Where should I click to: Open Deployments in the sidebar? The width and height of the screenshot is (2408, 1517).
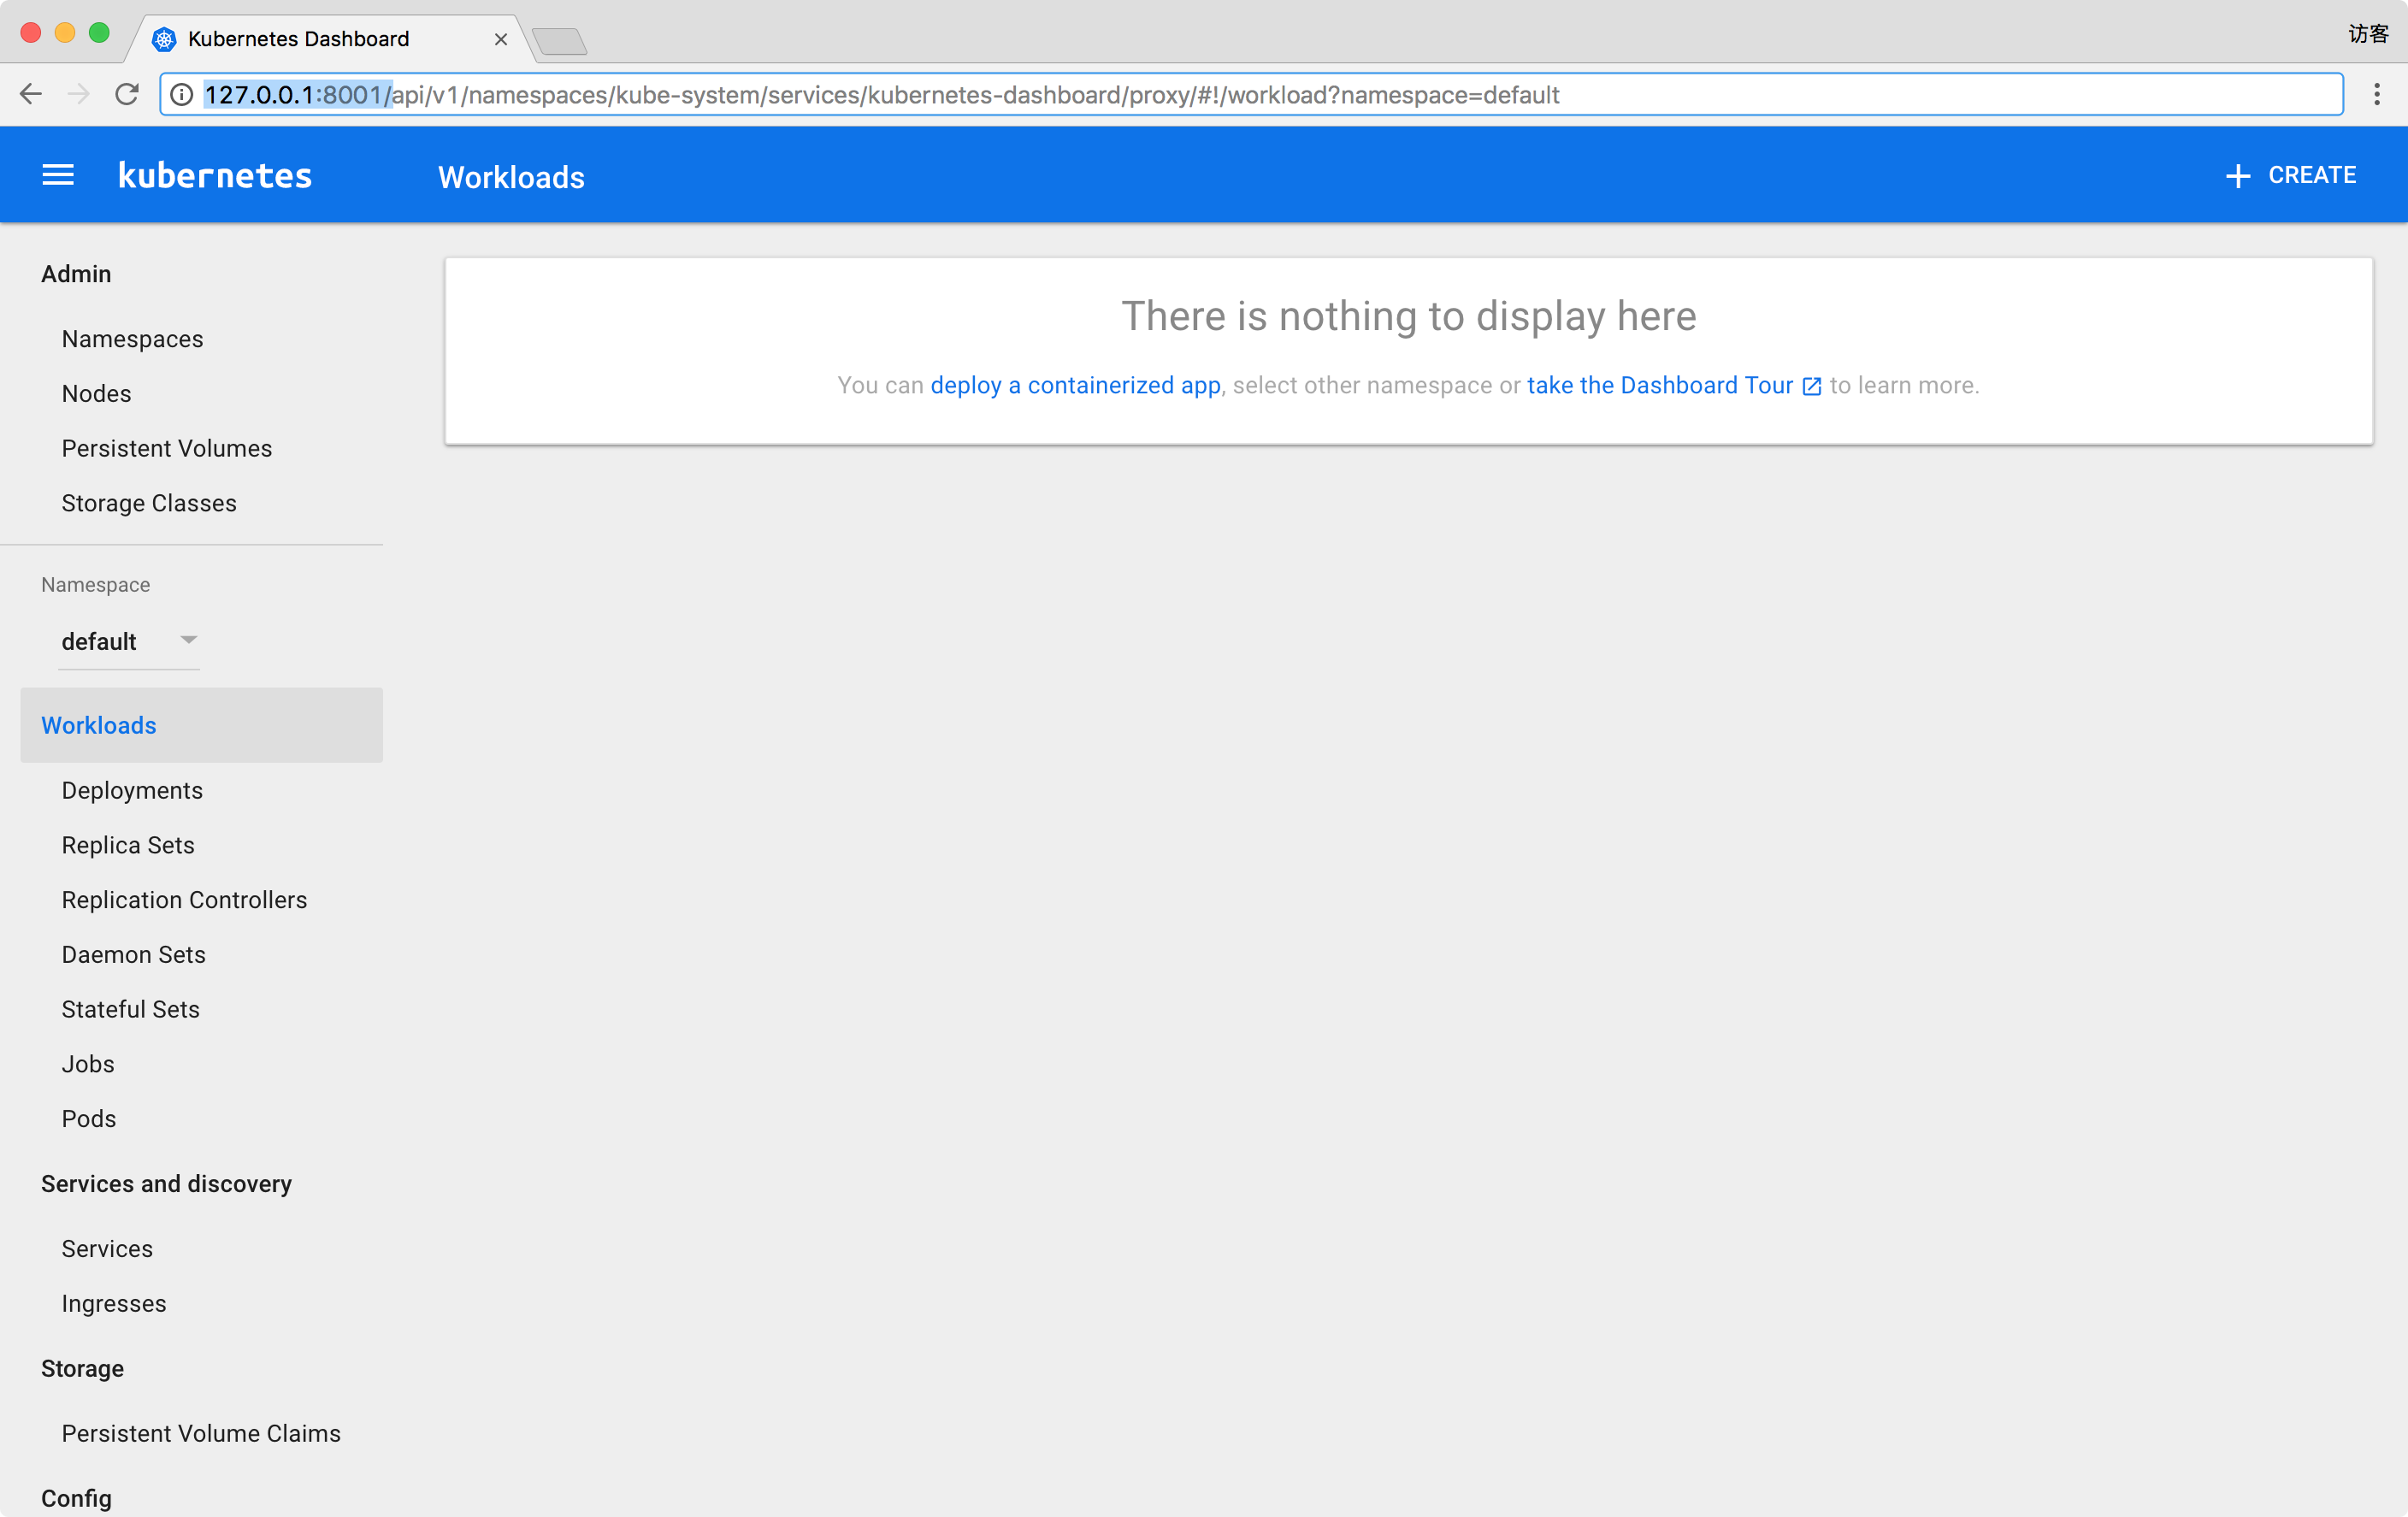(x=132, y=790)
